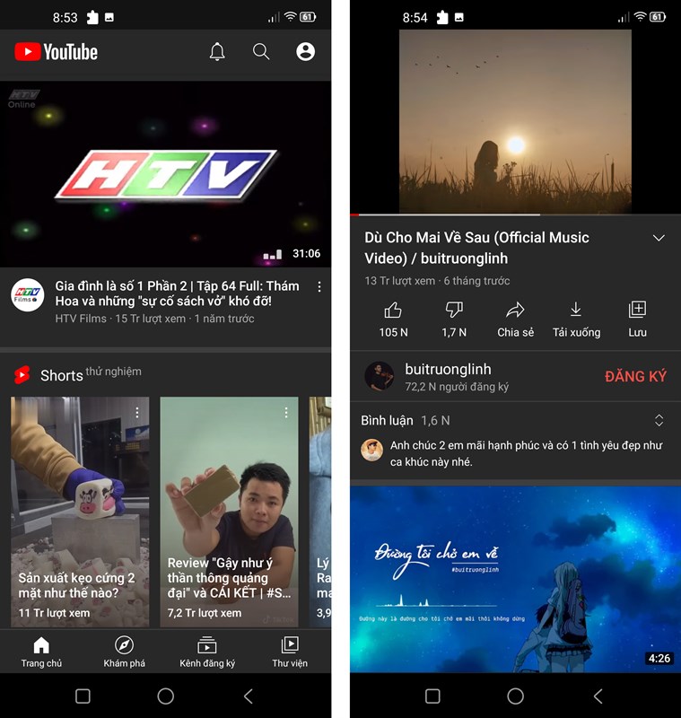
Task: Open buitruonglinh channel name
Action: [448, 369]
